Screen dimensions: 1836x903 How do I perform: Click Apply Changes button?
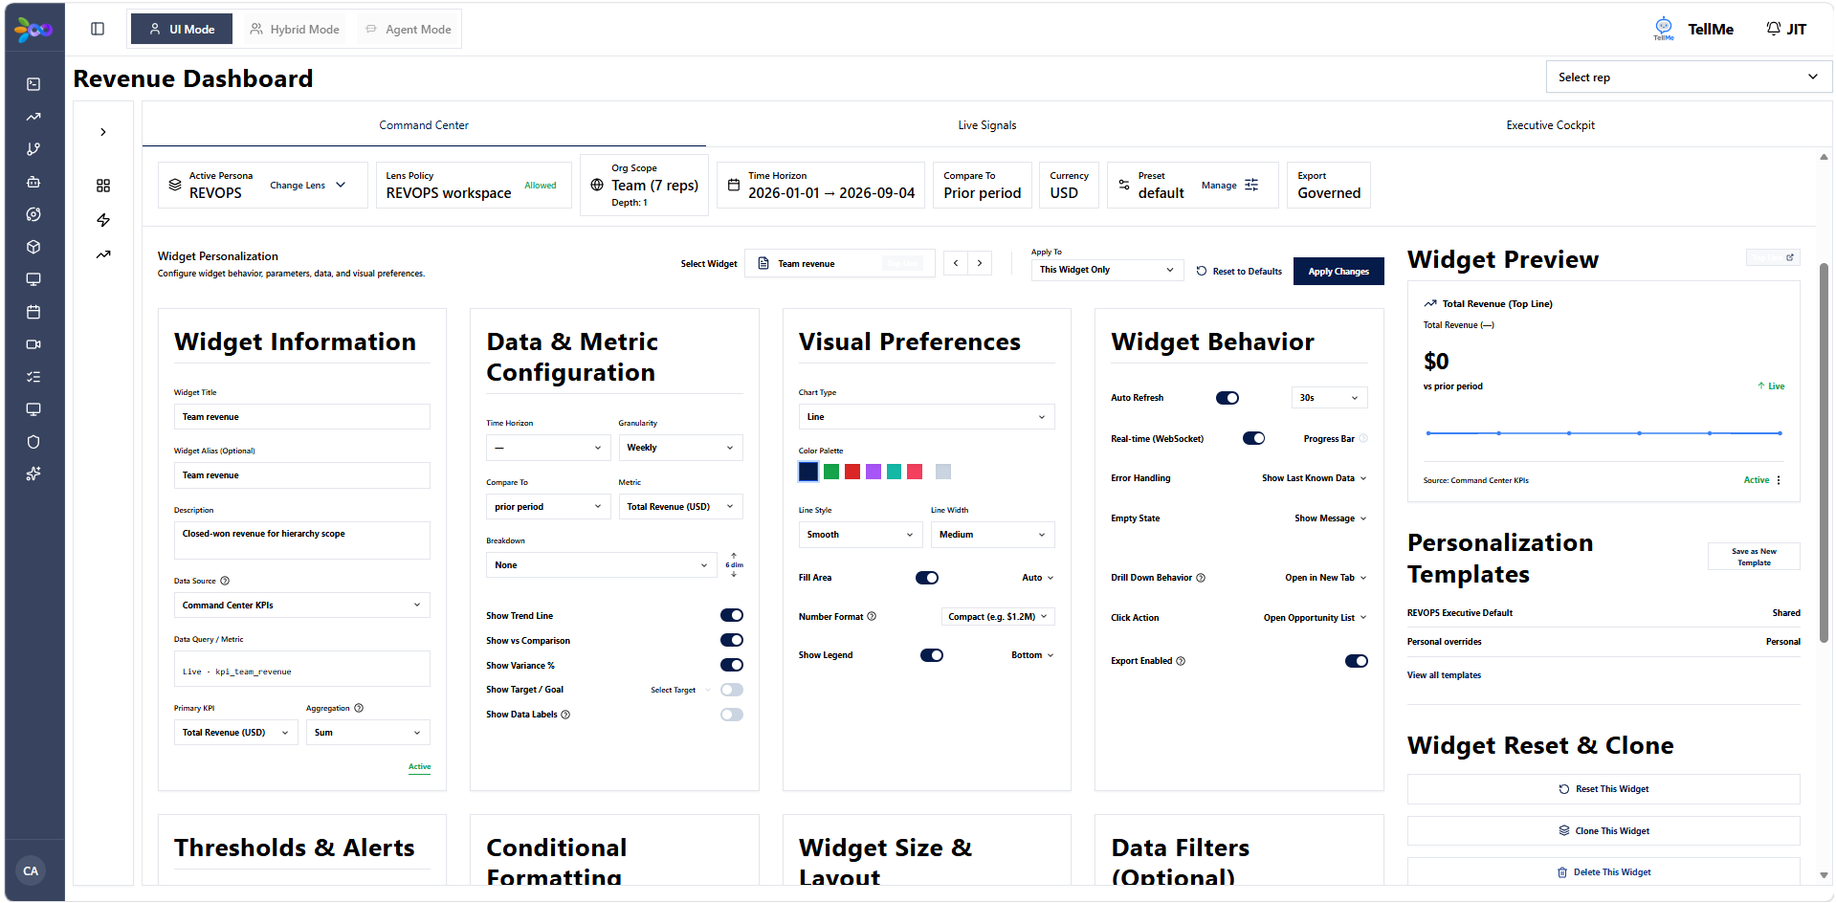click(1338, 272)
